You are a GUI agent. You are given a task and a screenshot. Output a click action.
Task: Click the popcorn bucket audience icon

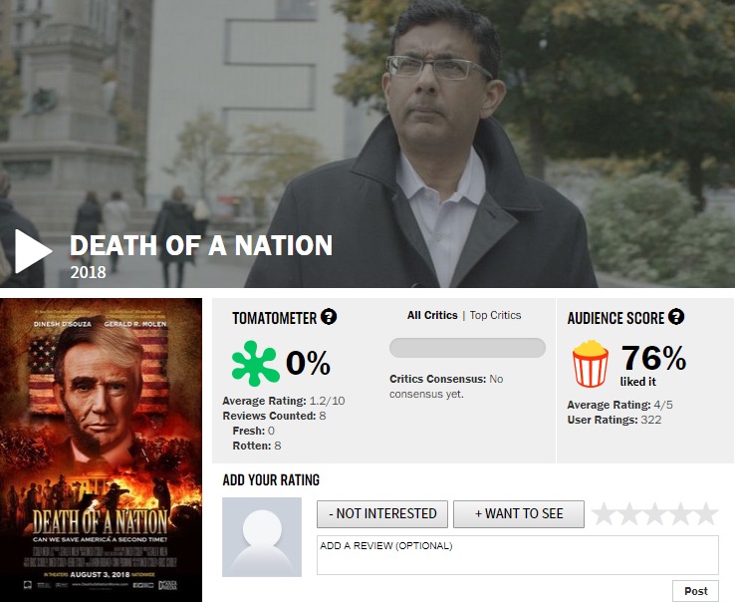tap(591, 364)
